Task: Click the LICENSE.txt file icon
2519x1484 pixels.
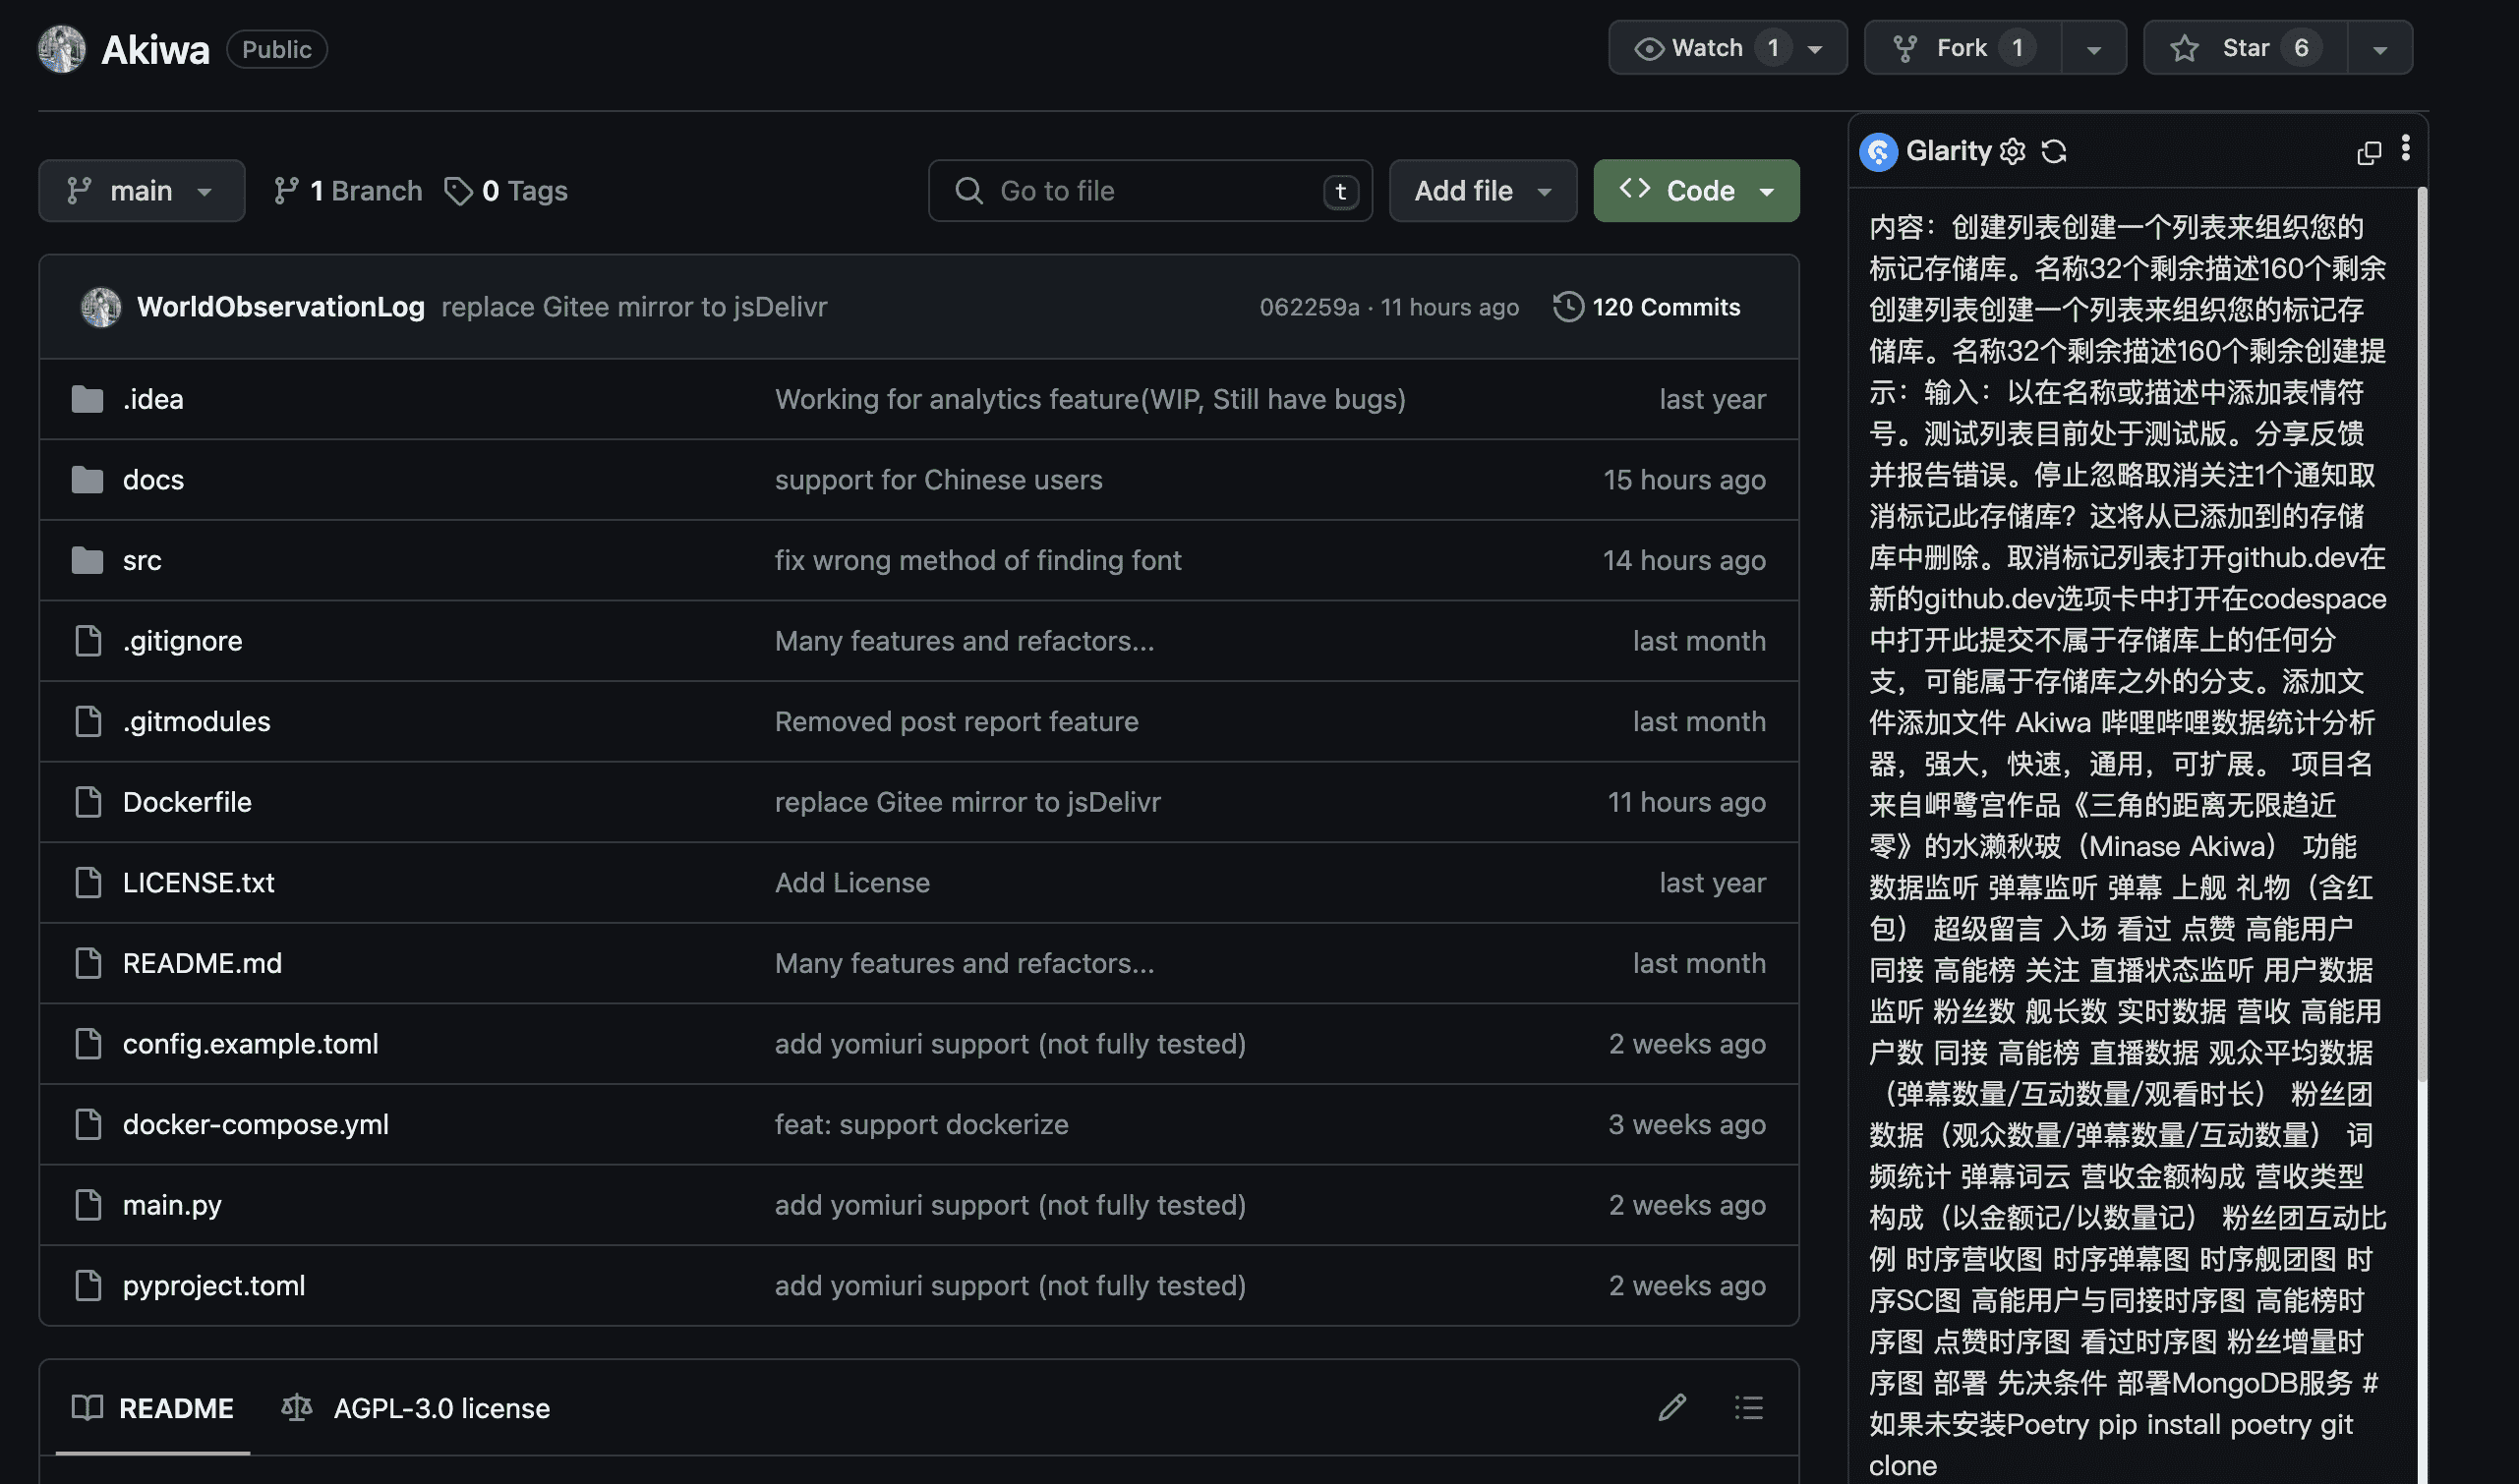Action: click(88, 883)
